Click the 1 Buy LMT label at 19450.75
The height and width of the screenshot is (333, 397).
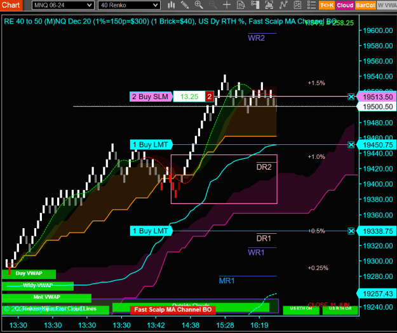click(x=151, y=145)
